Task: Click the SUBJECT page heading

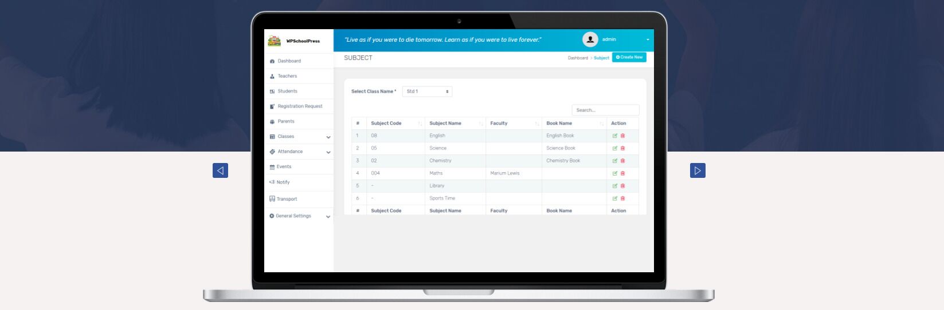Action: click(358, 58)
